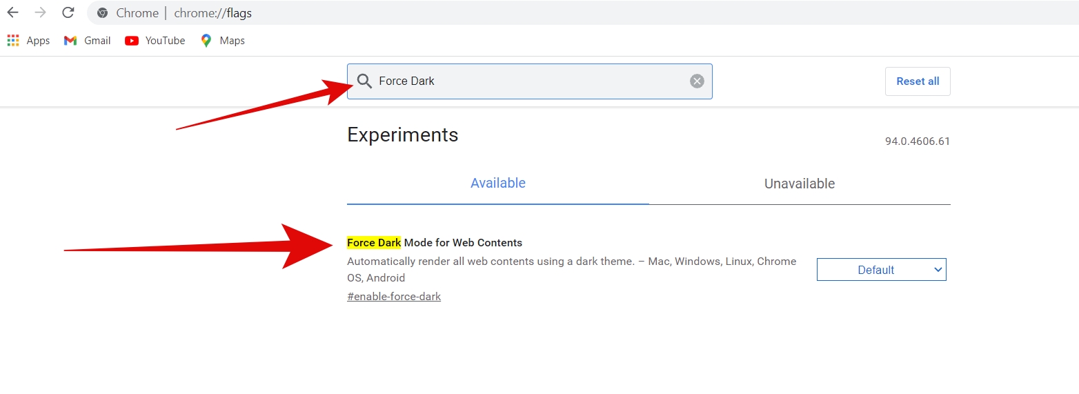Open the Maps bookmark
1079x394 pixels.
pos(222,41)
